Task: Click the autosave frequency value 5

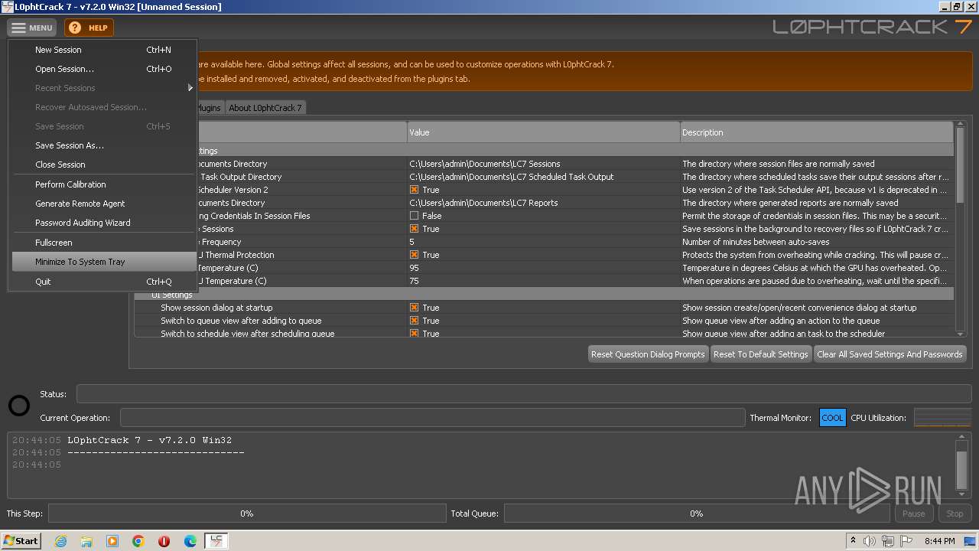Action: (411, 242)
